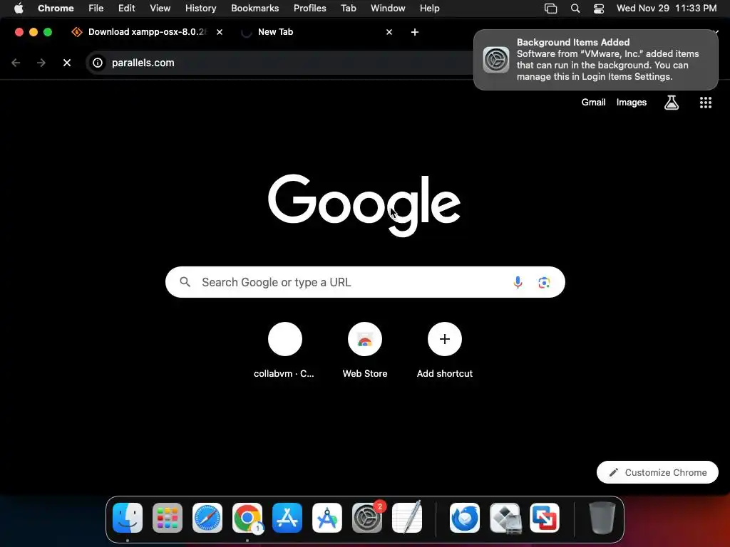Image resolution: width=730 pixels, height=547 pixels.
Task: Start voice search with microphone icon
Action: (x=518, y=282)
